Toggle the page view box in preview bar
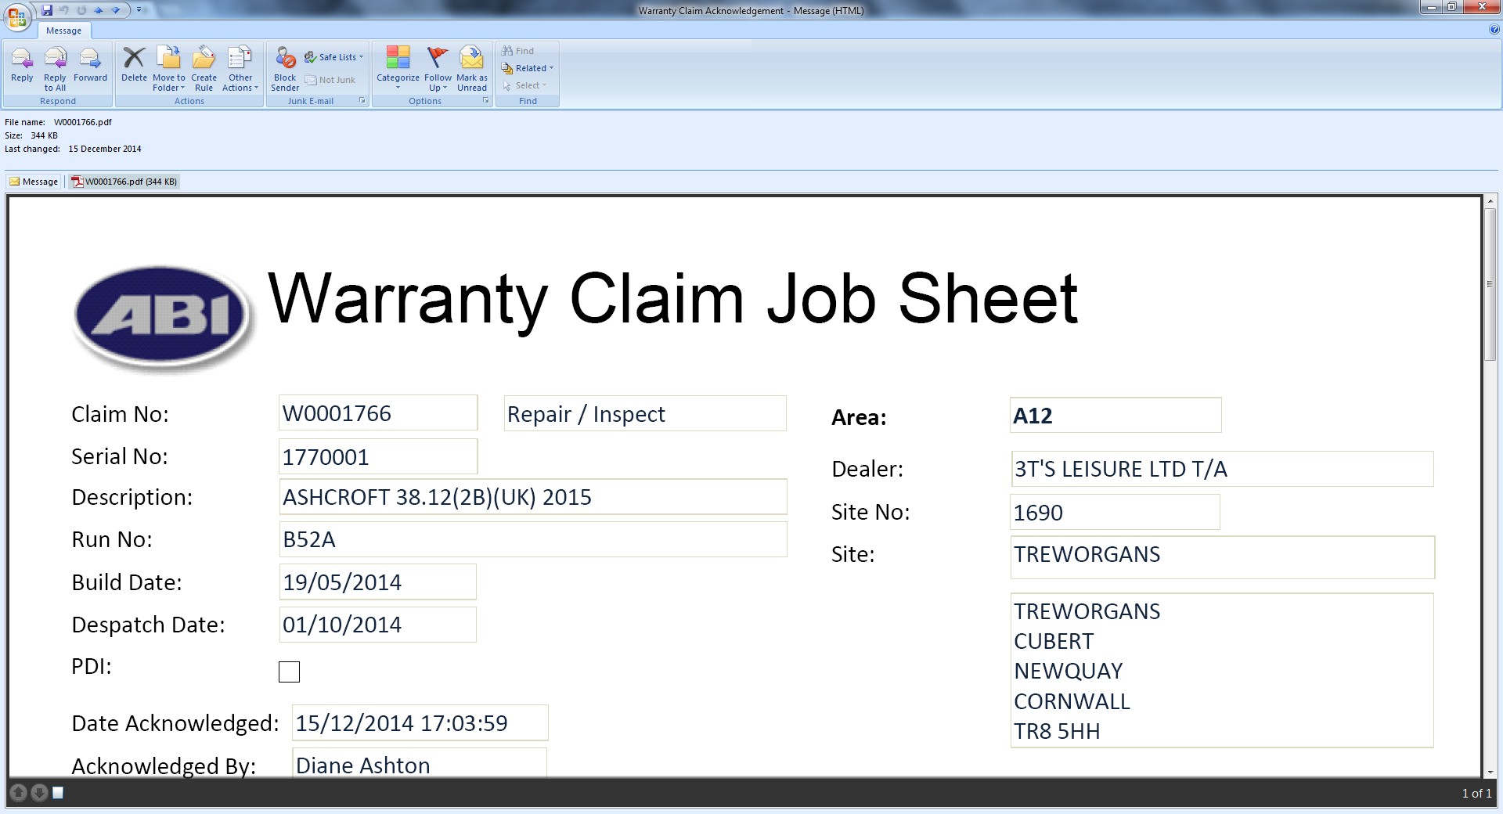This screenshot has height=814, width=1503. tap(58, 793)
